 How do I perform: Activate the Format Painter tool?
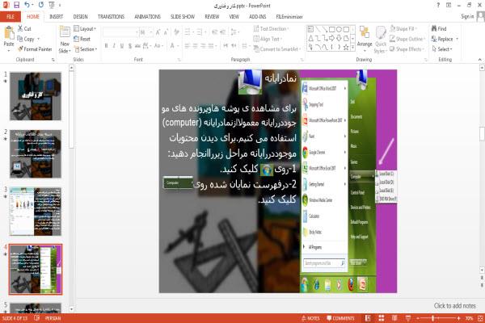(x=35, y=49)
